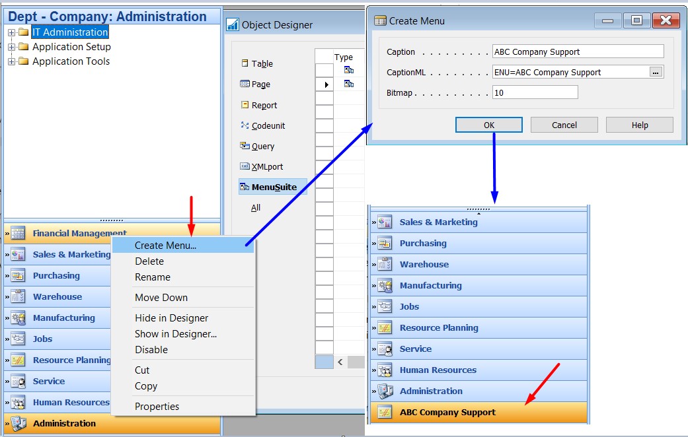Screen dimensions: 688x437
Task: Select the Report object type icon
Action: 245,104
